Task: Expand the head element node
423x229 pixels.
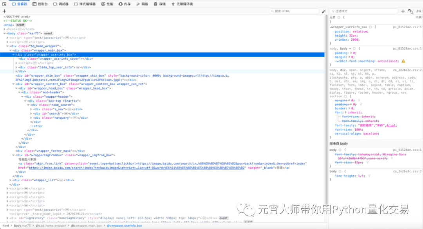Action: point(5,29)
